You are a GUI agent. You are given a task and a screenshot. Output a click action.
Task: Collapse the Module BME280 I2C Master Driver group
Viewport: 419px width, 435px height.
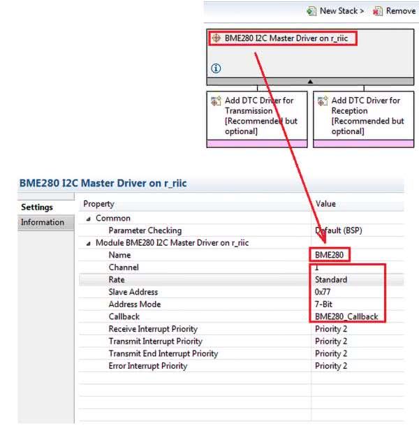[89, 243]
